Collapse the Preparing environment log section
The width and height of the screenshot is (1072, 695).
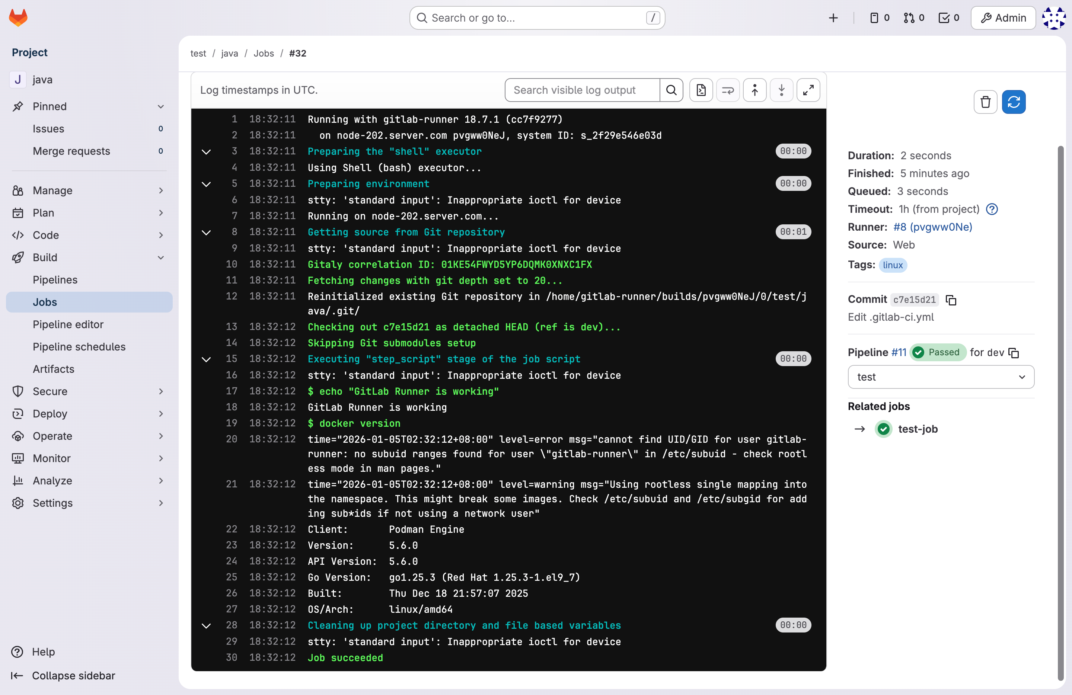(206, 184)
